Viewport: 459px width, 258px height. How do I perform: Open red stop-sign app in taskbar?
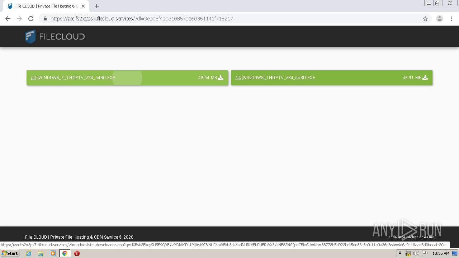[77, 253]
